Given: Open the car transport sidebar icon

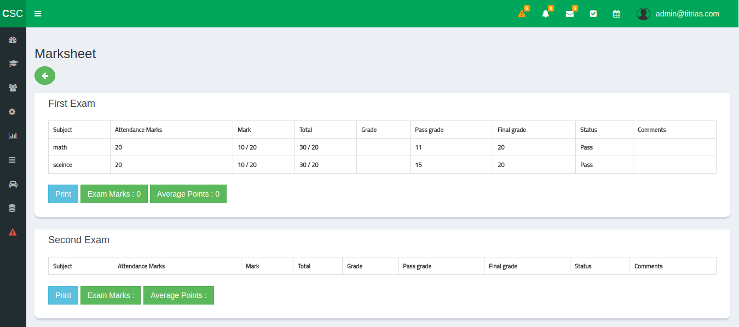Looking at the screenshot, I should (13, 184).
